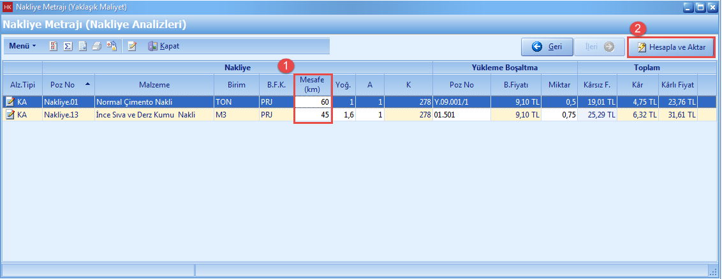
Task: Click the first document icon in toolbar
Action: (x=54, y=47)
